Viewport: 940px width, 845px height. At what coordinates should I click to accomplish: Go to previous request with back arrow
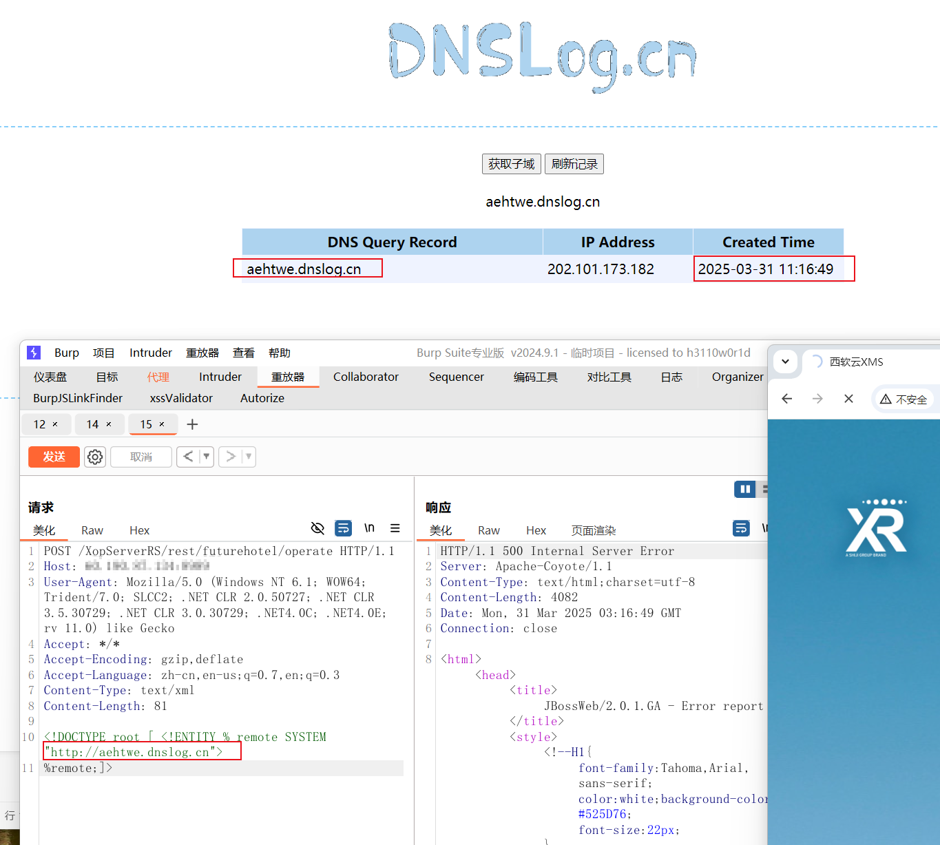click(x=188, y=457)
